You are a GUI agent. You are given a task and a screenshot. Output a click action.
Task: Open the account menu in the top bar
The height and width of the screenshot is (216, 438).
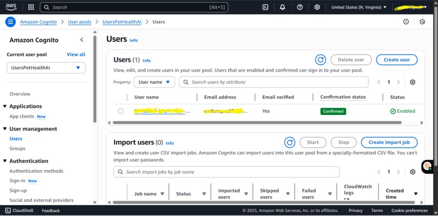pyautogui.click(x=411, y=8)
